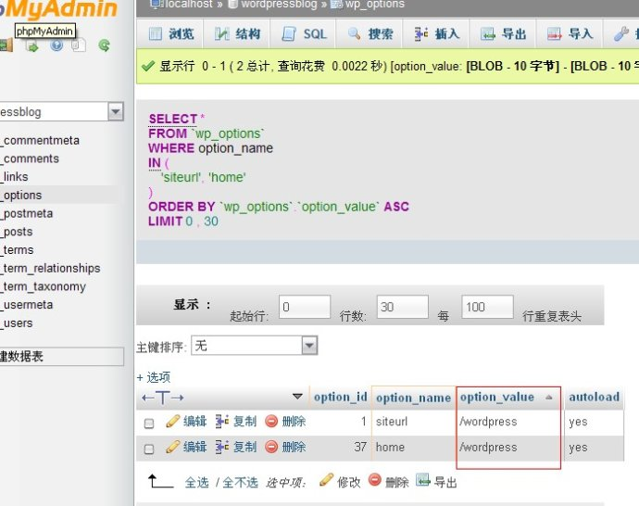Viewport: 639px width, 506px height.
Task: Open the terms table in sidebar
Action: coord(17,249)
